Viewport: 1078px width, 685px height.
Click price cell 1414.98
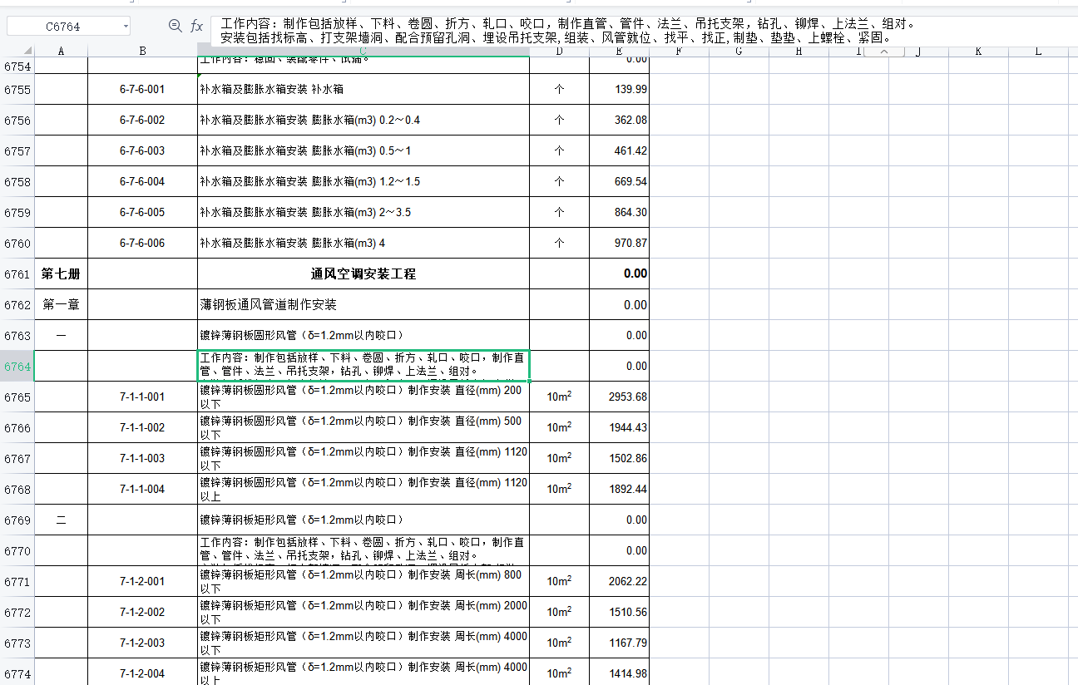619,673
